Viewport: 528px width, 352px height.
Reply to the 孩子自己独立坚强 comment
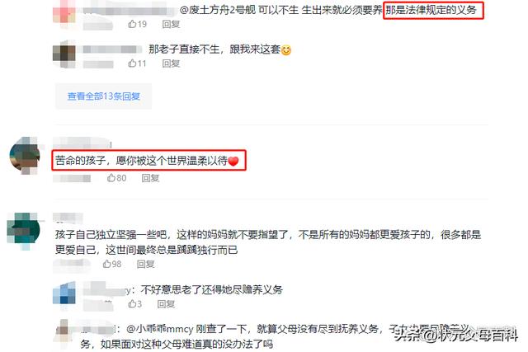coord(146,264)
